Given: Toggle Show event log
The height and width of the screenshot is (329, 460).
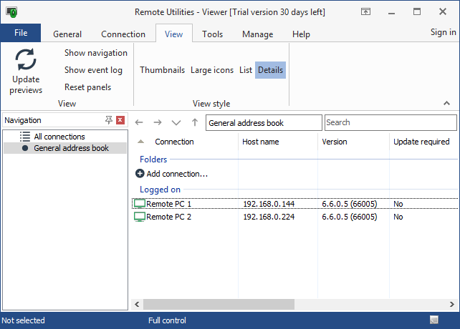Looking at the screenshot, I should [x=93, y=70].
